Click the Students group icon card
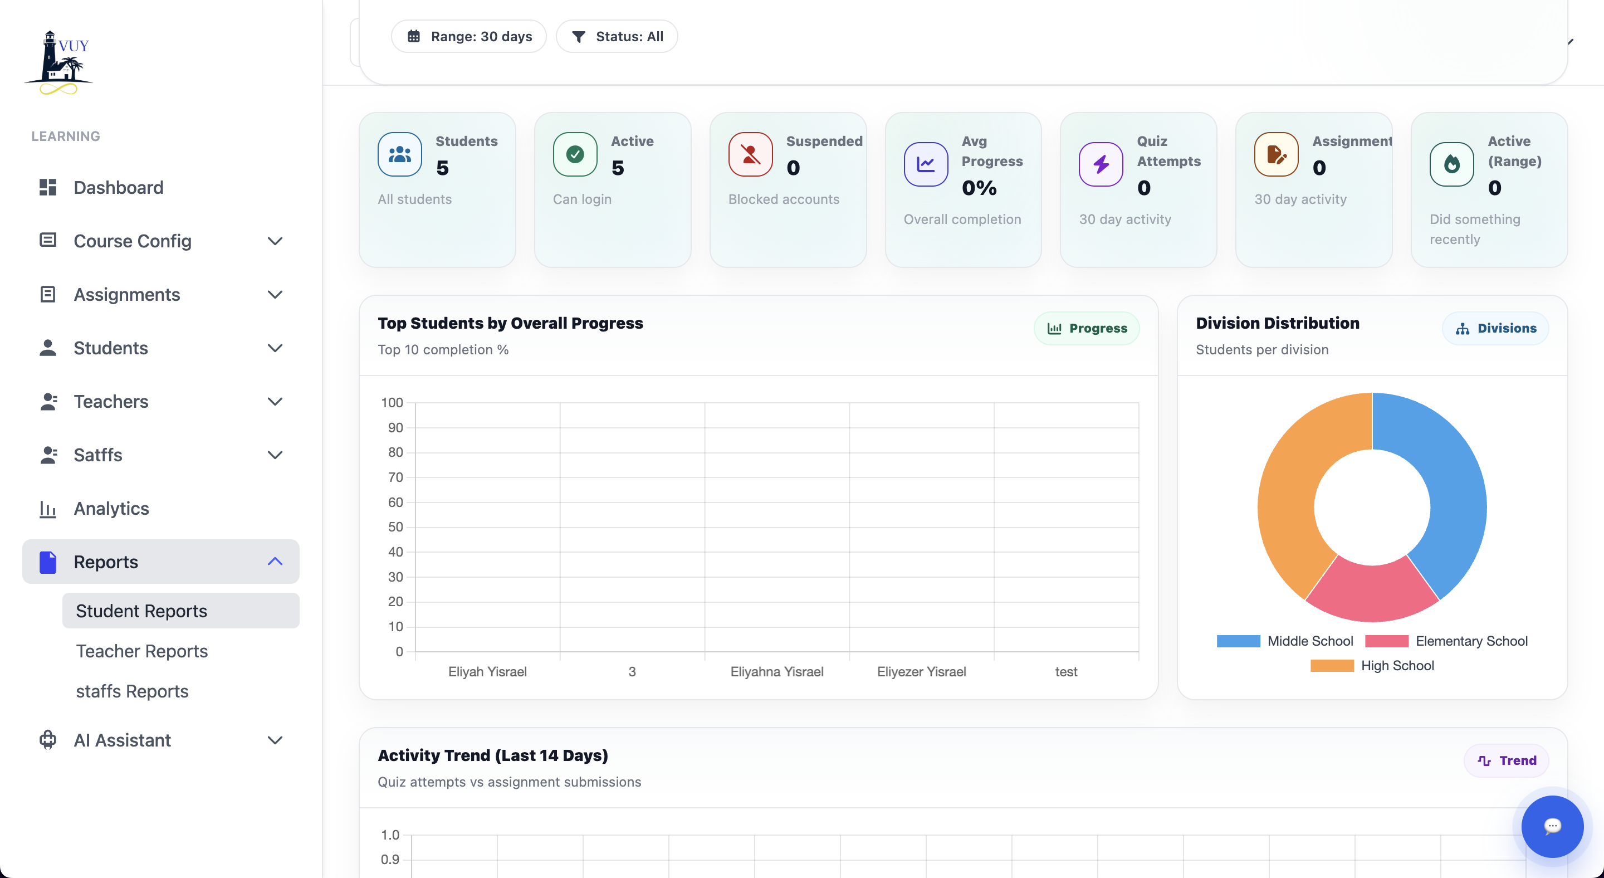 (x=399, y=154)
